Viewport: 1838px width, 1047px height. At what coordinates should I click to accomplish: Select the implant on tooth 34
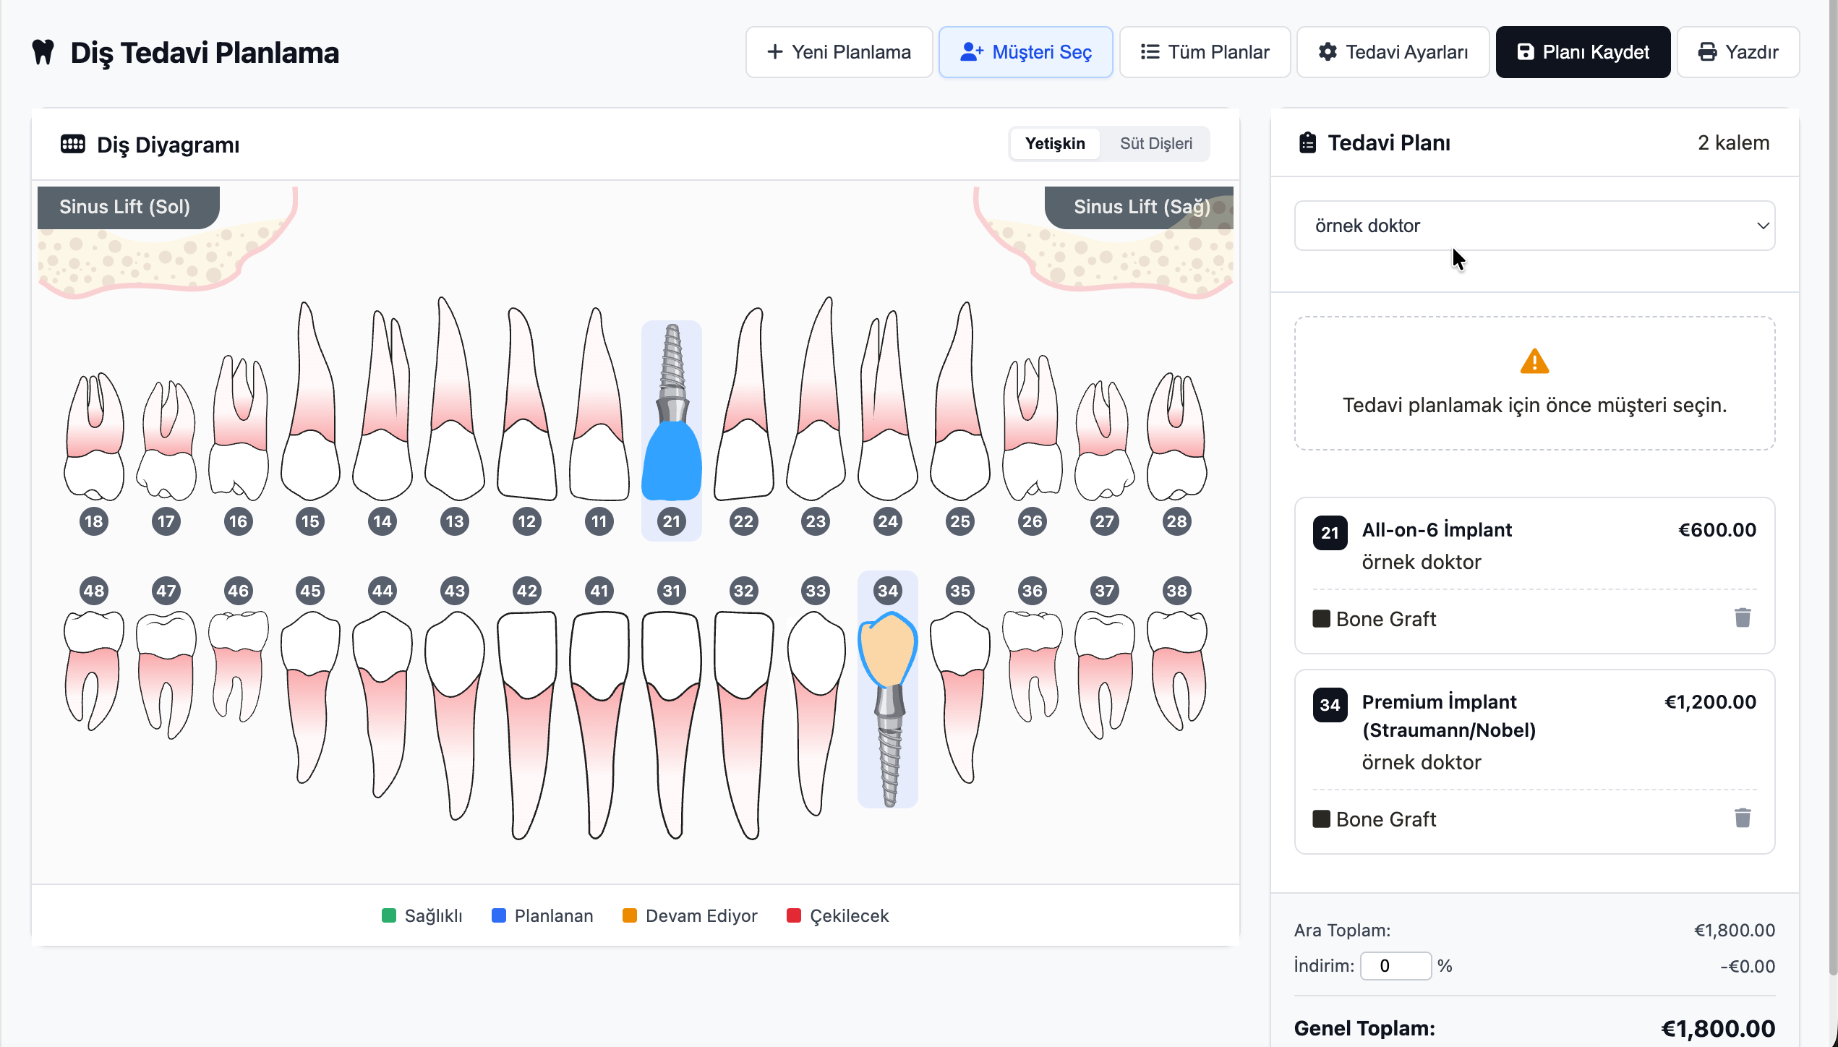pyautogui.click(x=888, y=689)
